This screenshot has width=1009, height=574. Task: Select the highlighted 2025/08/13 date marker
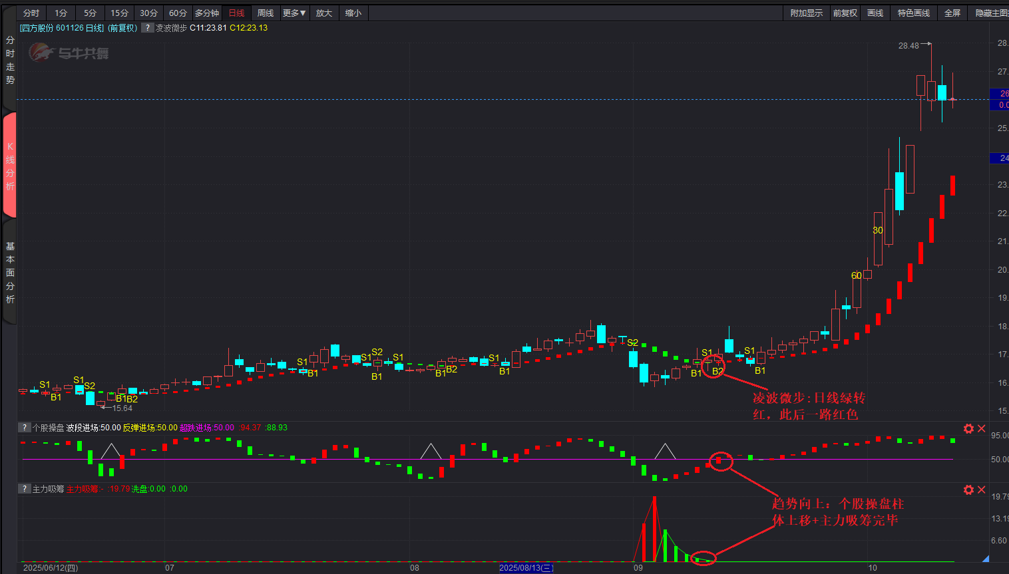(x=526, y=568)
